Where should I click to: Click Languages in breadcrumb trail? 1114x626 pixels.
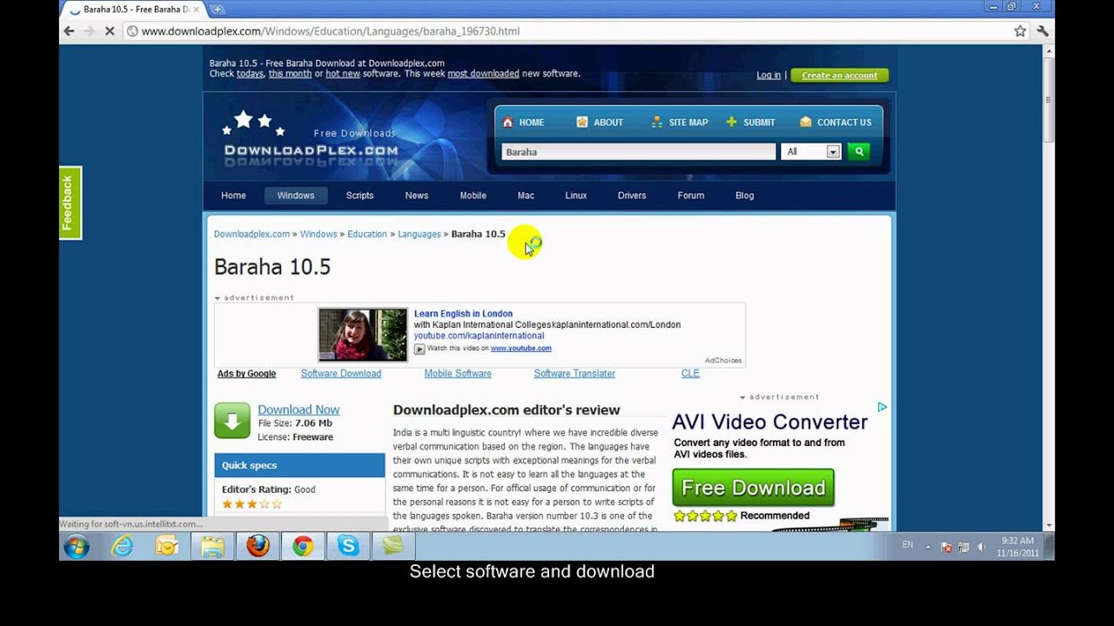pyautogui.click(x=419, y=234)
